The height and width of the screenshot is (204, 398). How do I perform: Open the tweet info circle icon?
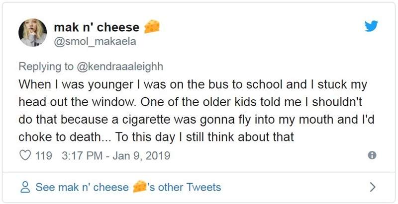tap(371, 156)
